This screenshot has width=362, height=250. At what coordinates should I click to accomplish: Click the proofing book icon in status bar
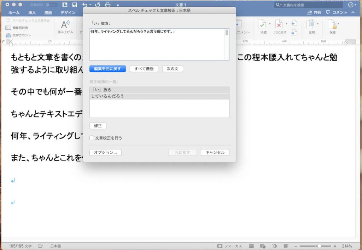40,246
